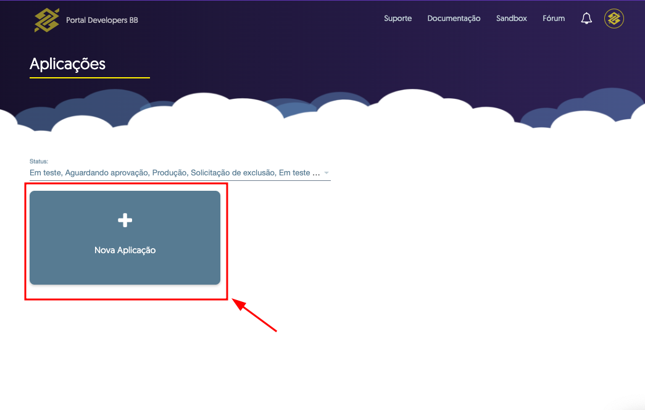Click the 'Aplicações' page heading
The height and width of the screenshot is (410, 645).
pos(67,64)
